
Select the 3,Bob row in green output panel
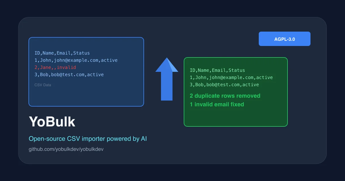point(224,84)
